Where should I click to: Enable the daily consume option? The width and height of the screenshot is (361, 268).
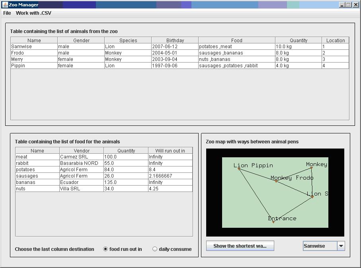pyautogui.click(x=154, y=249)
